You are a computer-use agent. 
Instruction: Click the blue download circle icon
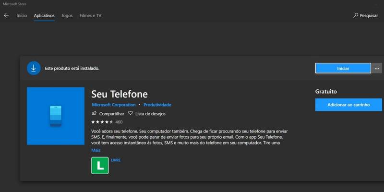pyautogui.click(x=34, y=68)
